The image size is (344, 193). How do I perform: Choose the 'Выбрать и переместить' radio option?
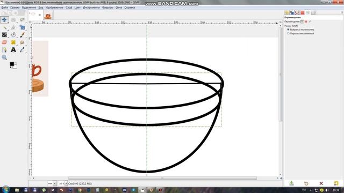[x=300, y=29]
